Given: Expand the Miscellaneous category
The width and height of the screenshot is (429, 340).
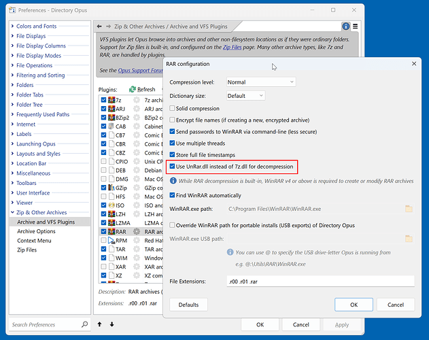Looking at the screenshot, I should click(12, 173).
